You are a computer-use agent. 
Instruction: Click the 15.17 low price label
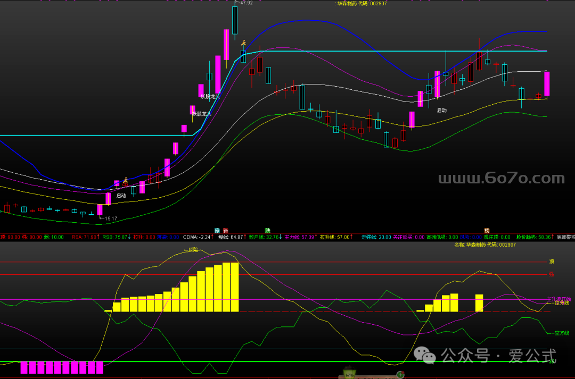point(110,218)
